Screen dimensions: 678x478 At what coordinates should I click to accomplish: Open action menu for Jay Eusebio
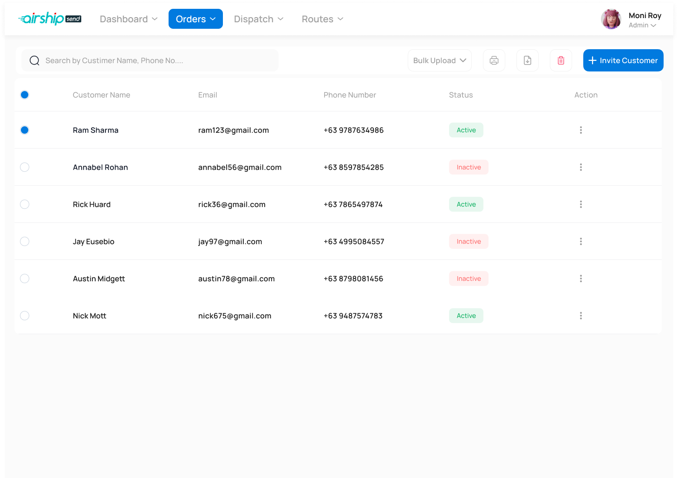pyautogui.click(x=580, y=241)
